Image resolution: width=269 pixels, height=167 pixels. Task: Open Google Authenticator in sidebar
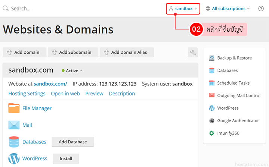(238, 120)
